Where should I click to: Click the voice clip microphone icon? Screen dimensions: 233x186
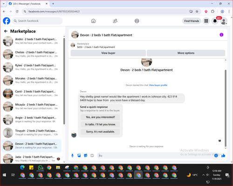coord(72,155)
